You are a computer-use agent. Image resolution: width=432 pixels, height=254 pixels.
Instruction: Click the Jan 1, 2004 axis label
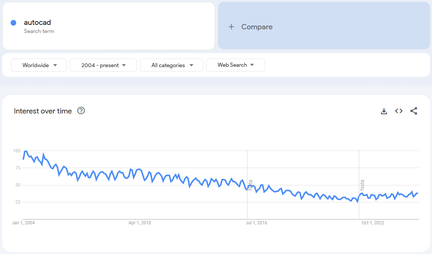(x=23, y=222)
